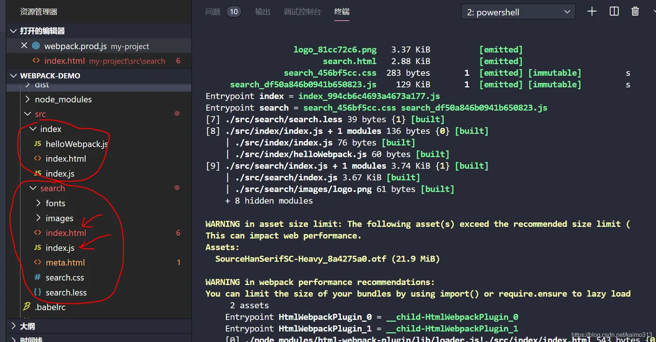Click the CSS hash icon beside search.css

tap(37, 277)
